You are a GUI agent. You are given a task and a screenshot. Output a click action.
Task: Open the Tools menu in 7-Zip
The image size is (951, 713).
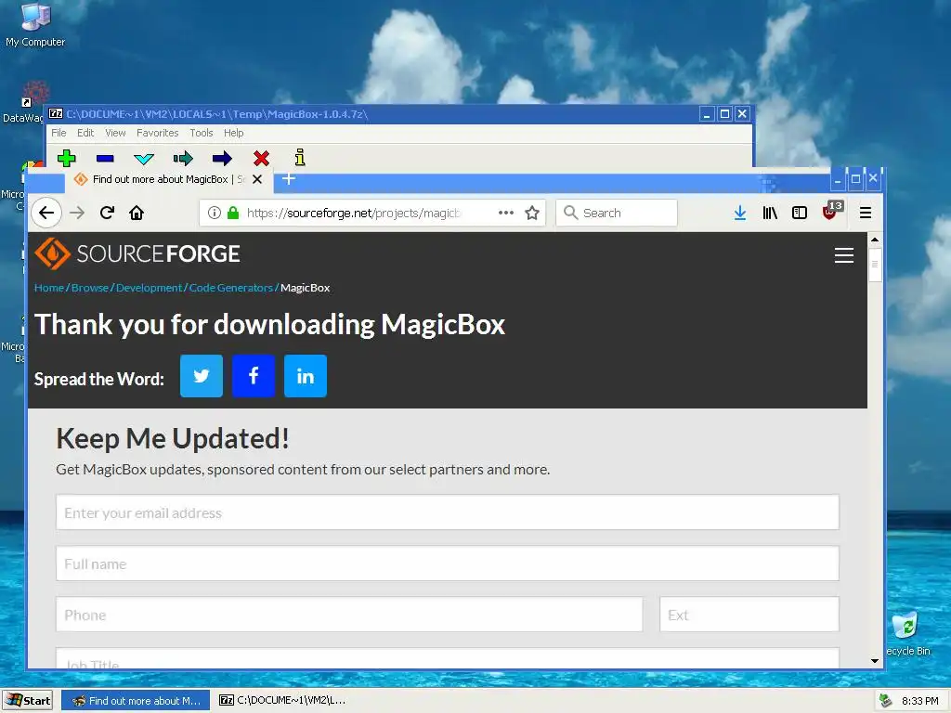pos(202,133)
